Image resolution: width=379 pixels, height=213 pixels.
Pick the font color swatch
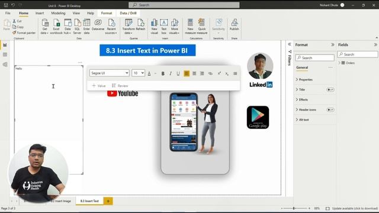pyautogui.click(x=149, y=73)
